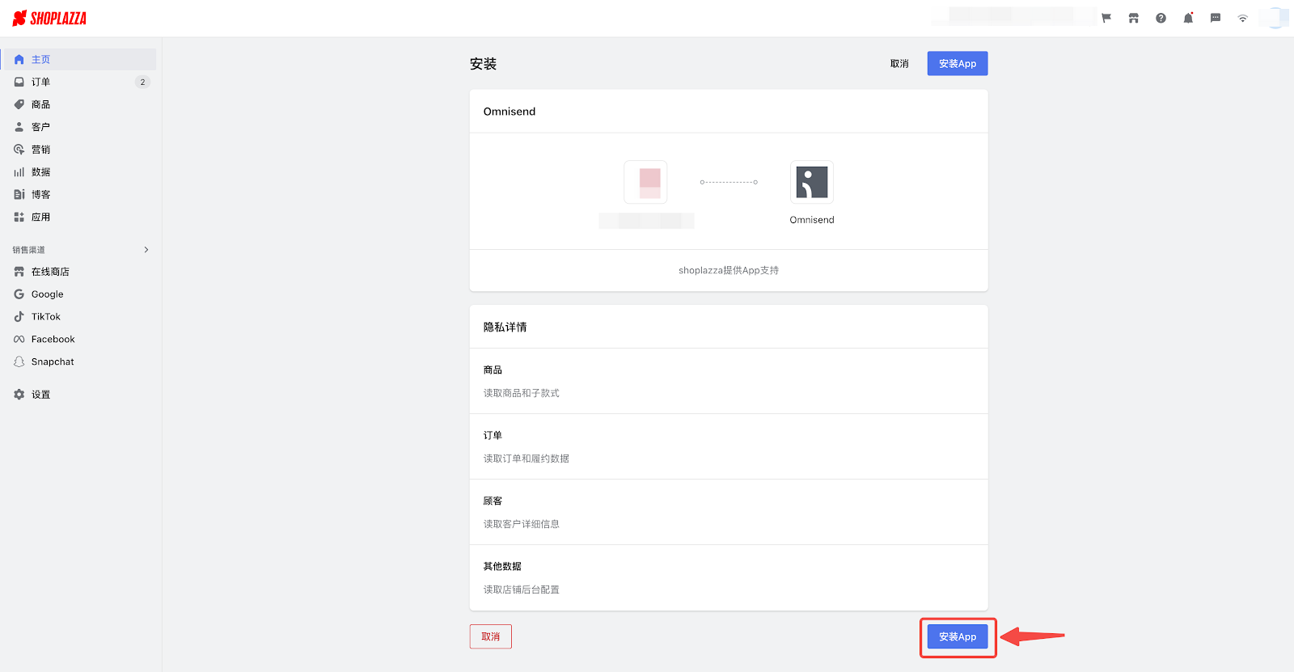Click the Shoplazza logo
Screen dimensions: 1294x672
tap(49, 18)
